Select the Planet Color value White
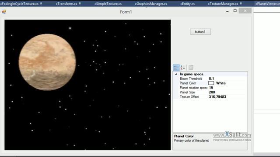The height and width of the screenshot is (157, 280). pyautogui.click(x=220, y=83)
